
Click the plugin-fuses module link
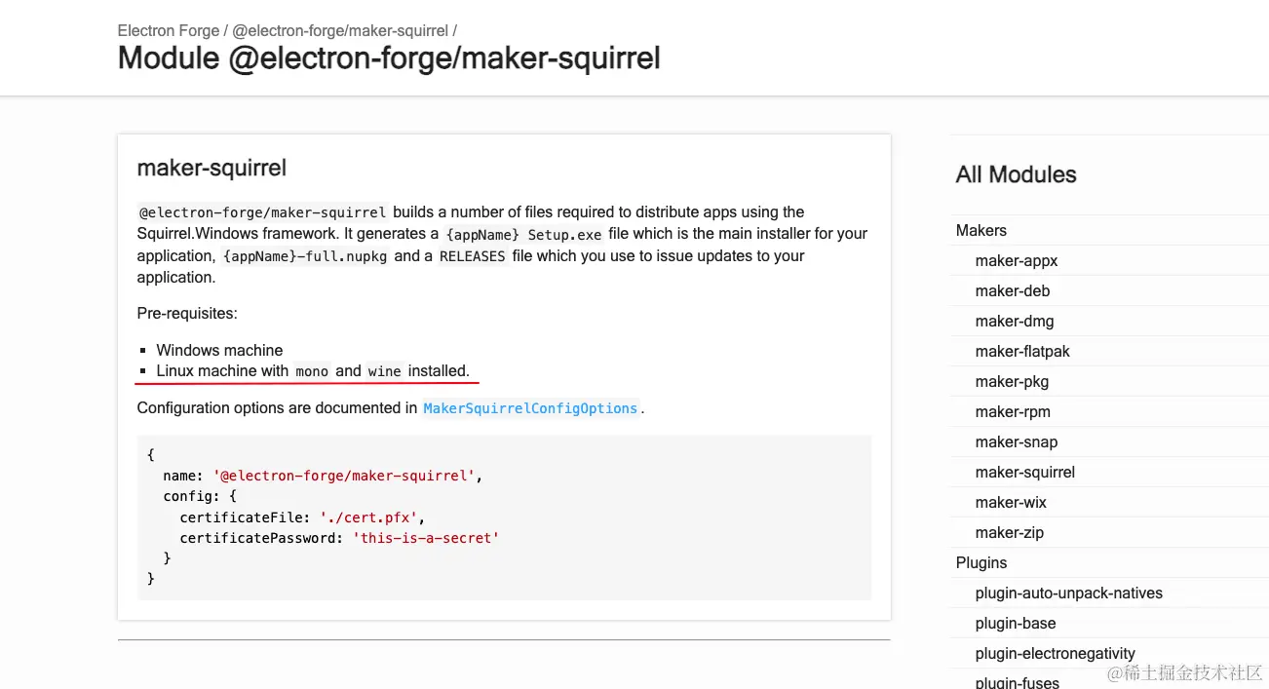click(1018, 682)
